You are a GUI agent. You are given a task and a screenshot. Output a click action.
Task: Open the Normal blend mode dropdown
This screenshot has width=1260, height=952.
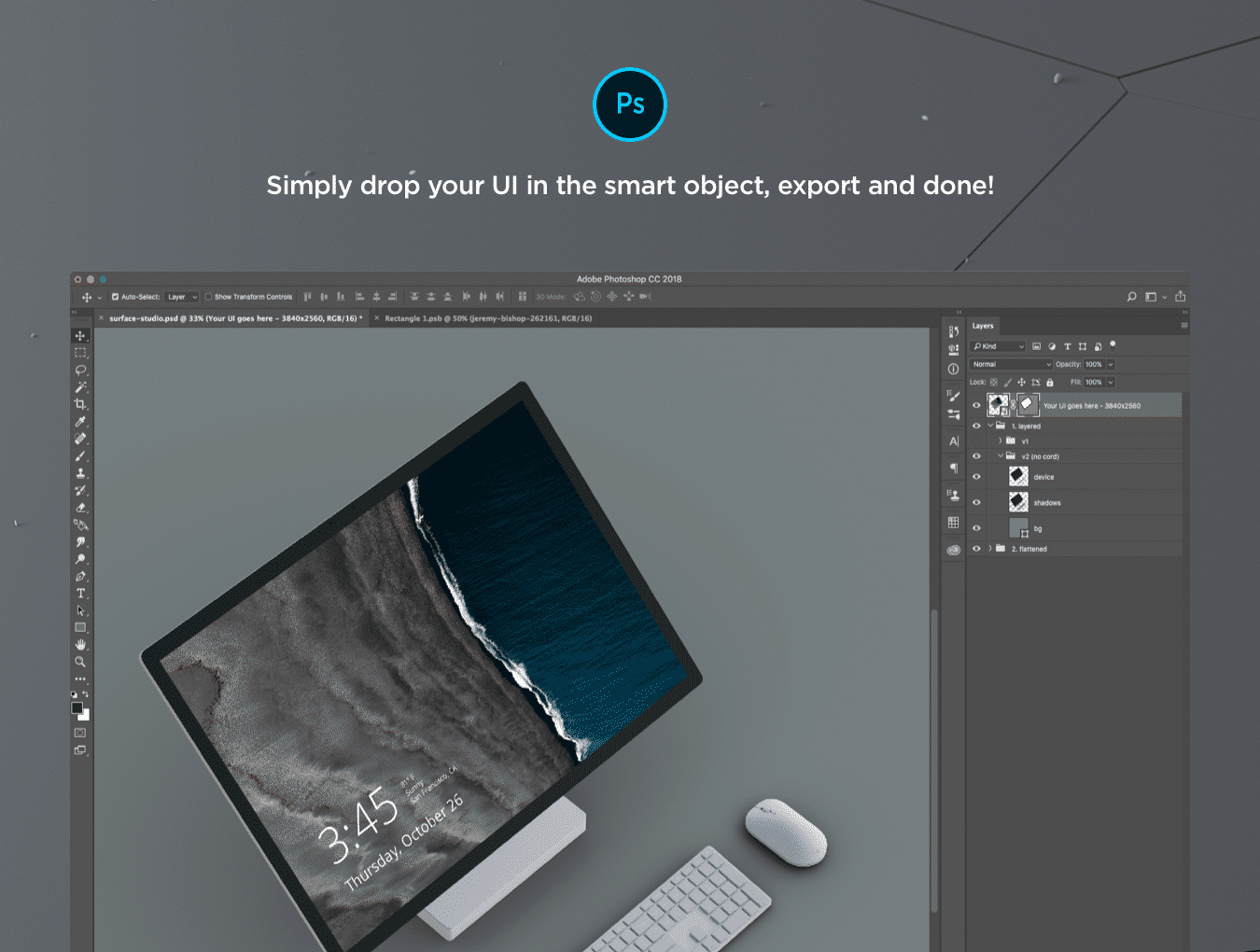(1011, 365)
